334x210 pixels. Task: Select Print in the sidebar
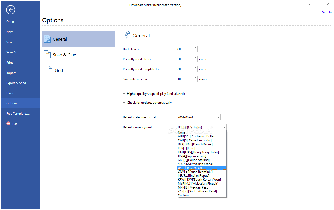(20, 63)
